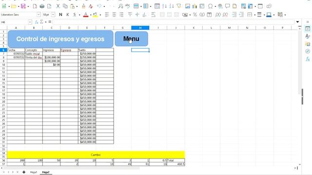Toggle italic K formatting

click(x=68, y=15)
